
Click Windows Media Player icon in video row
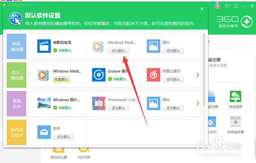[x=98, y=47]
